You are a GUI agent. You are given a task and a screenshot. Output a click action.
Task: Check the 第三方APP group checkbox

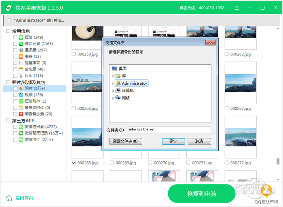coord(8,120)
